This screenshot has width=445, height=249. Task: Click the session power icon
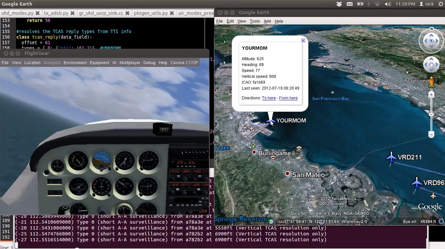(441, 4)
